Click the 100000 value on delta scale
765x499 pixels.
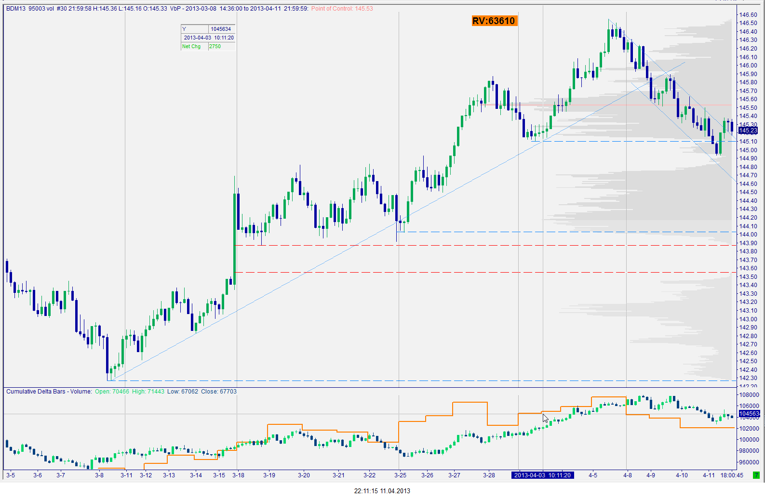click(x=750, y=440)
